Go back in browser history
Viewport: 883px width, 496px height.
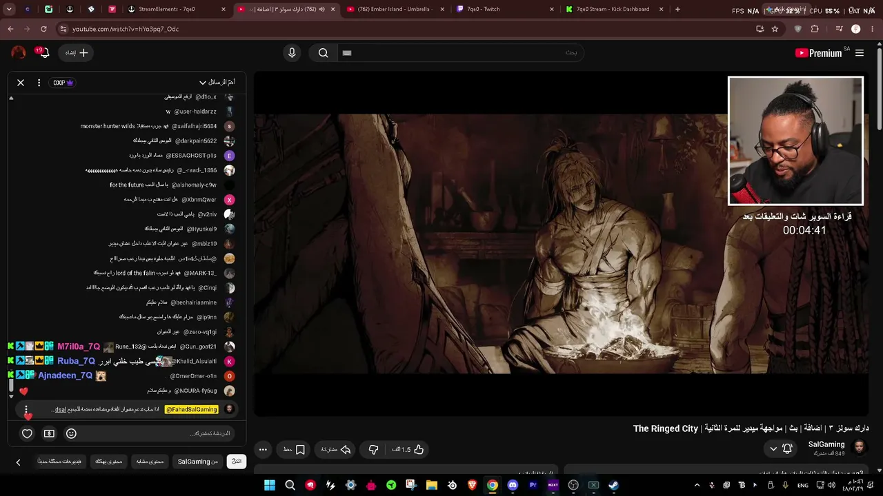tap(10, 29)
